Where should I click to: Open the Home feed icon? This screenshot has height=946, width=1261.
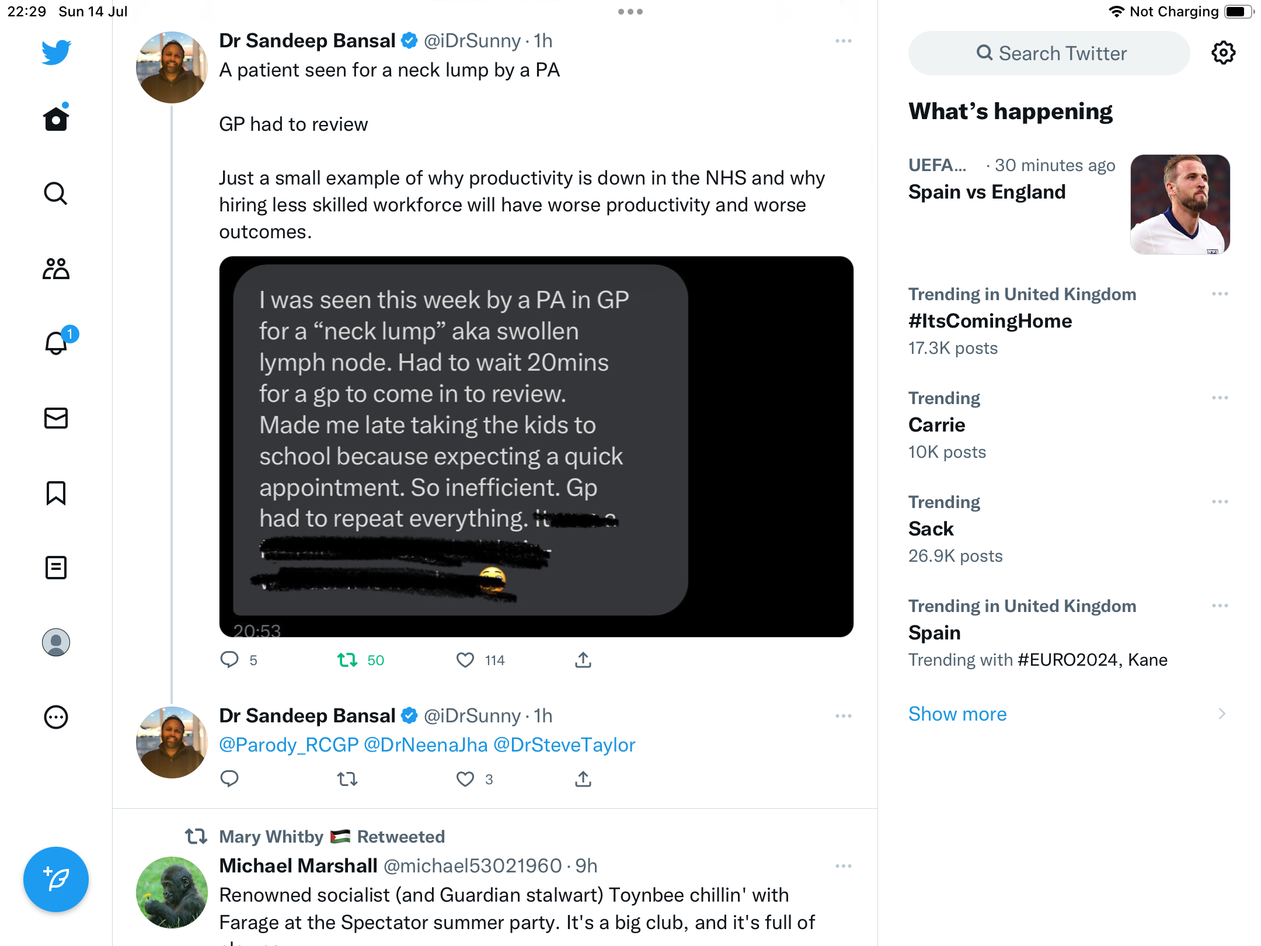[56, 119]
